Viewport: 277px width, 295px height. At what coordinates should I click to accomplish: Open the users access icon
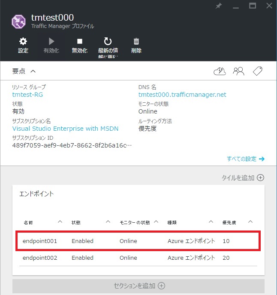click(238, 71)
